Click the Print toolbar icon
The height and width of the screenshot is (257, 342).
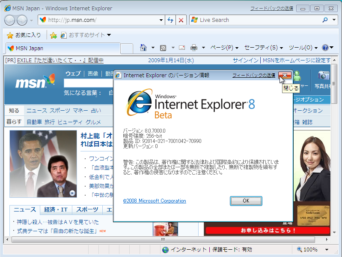pos(193,48)
